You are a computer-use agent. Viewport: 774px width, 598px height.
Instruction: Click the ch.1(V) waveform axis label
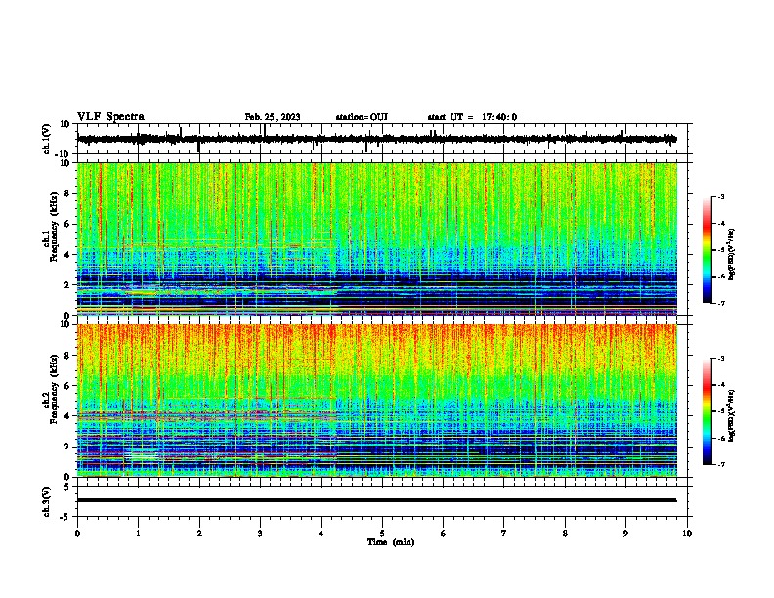[47, 139]
